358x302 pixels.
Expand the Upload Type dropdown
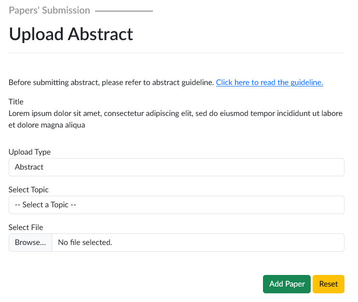176,167
